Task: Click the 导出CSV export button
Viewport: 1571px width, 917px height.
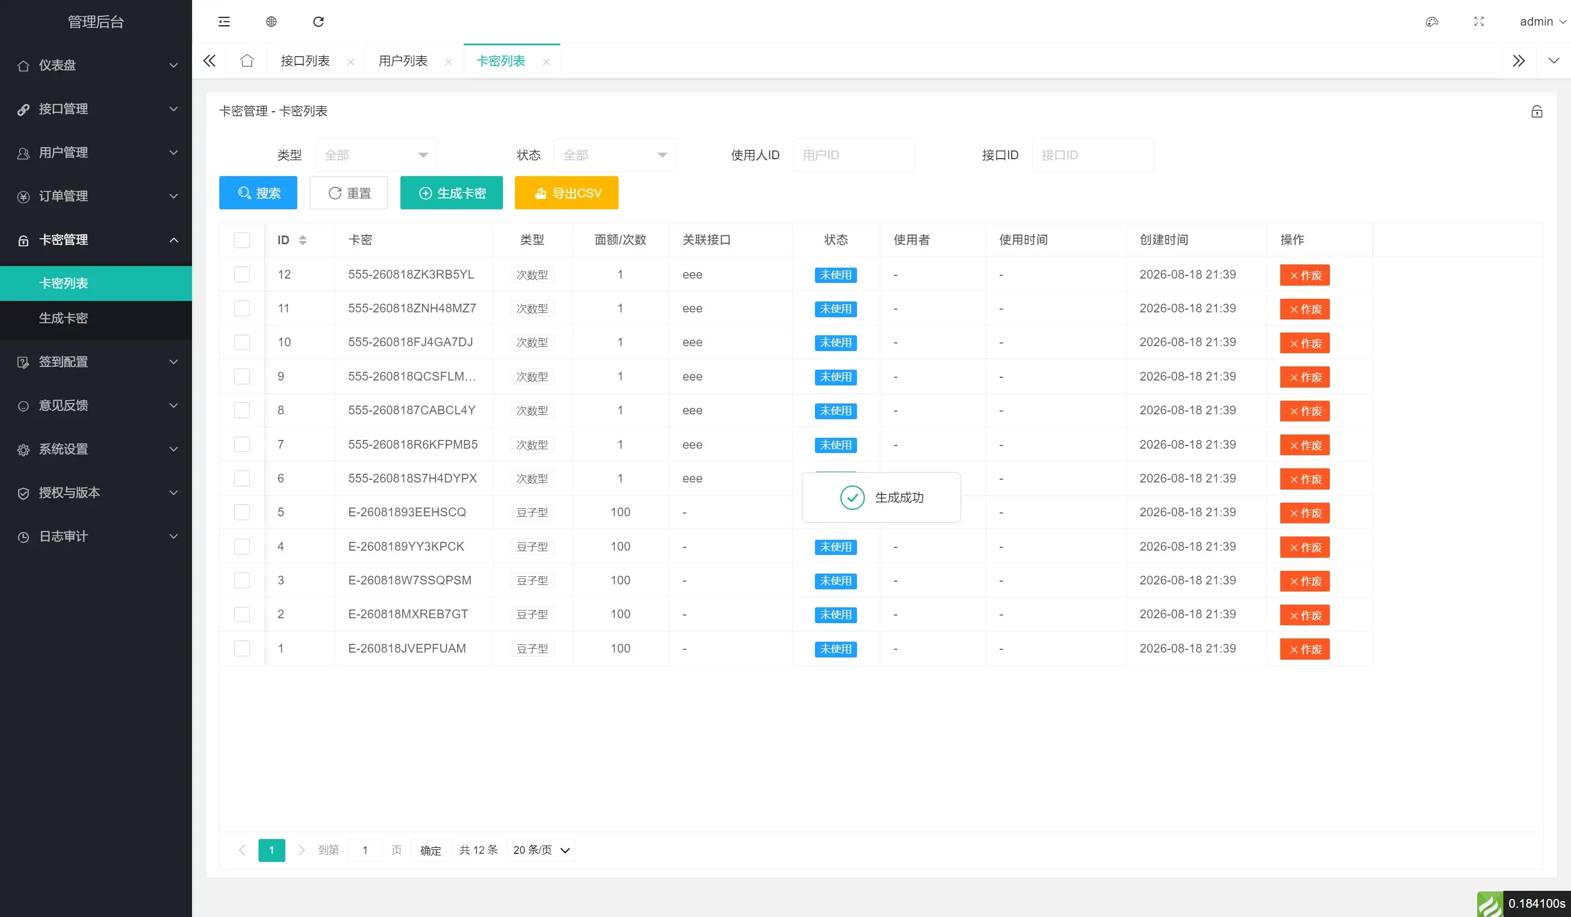Action: coord(567,193)
